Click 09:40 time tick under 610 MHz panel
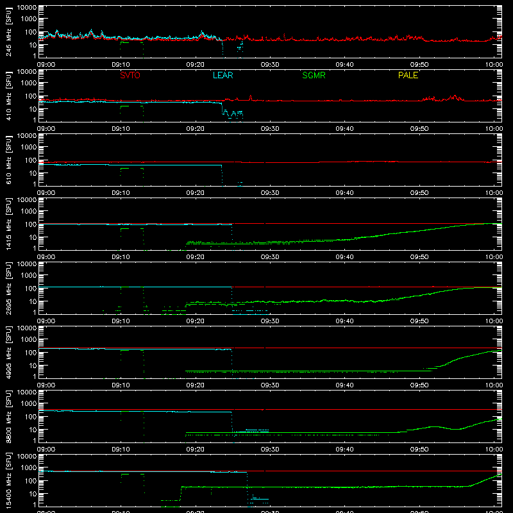Image resolution: width=513 pixels, height=513 pixels. [x=344, y=193]
